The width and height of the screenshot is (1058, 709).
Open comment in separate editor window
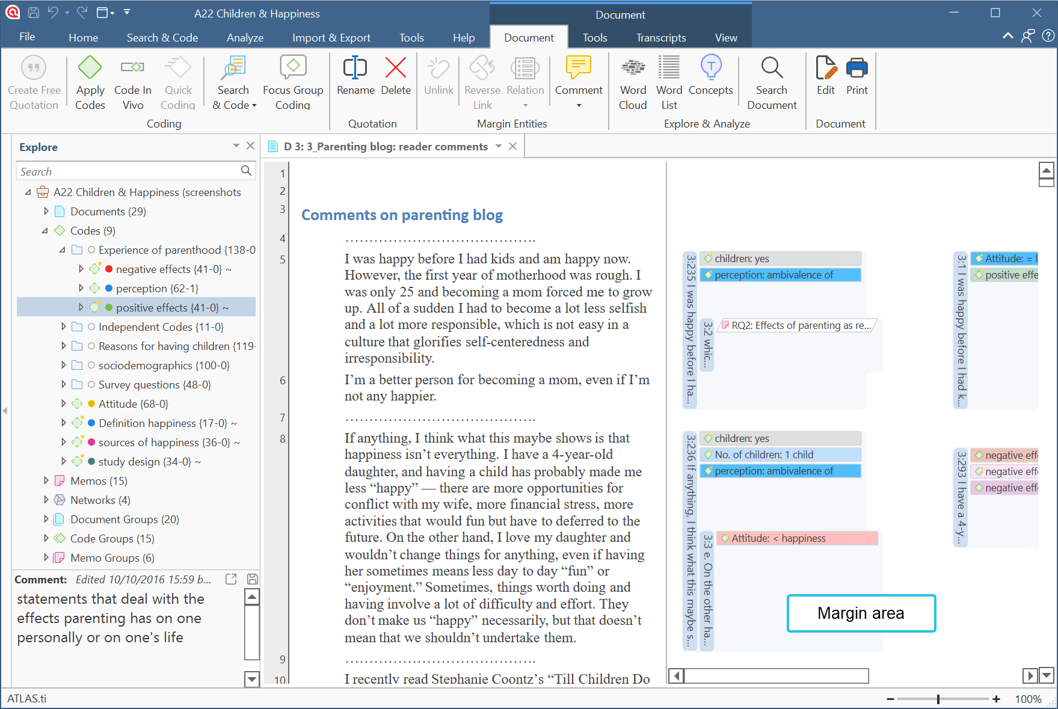click(231, 579)
